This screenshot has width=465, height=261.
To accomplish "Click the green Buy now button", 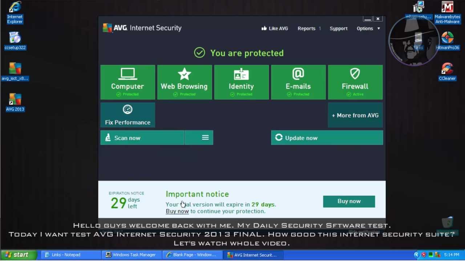I will (x=349, y=201).
